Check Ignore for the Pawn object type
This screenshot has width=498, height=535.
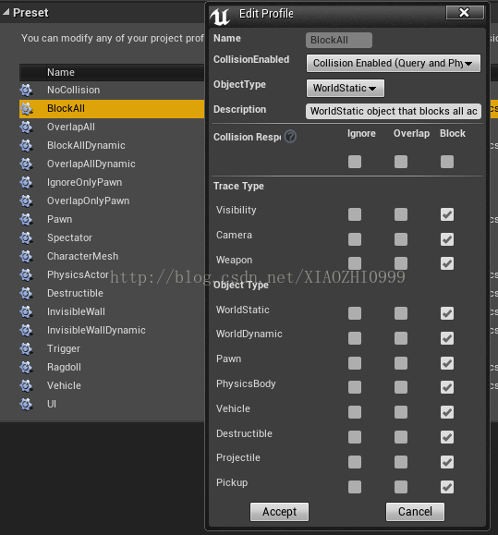click(x=355, y=363)
